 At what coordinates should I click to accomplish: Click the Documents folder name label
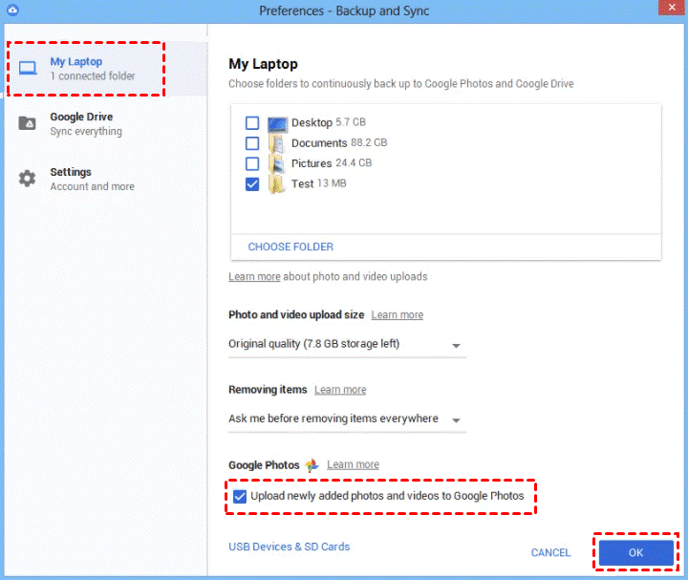pos(319,143)
